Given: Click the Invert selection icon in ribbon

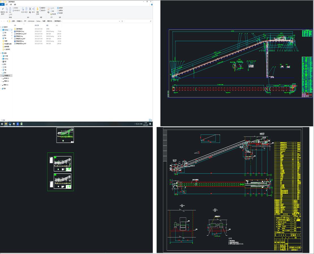Looking at the screenshot, I should (58, 13).
